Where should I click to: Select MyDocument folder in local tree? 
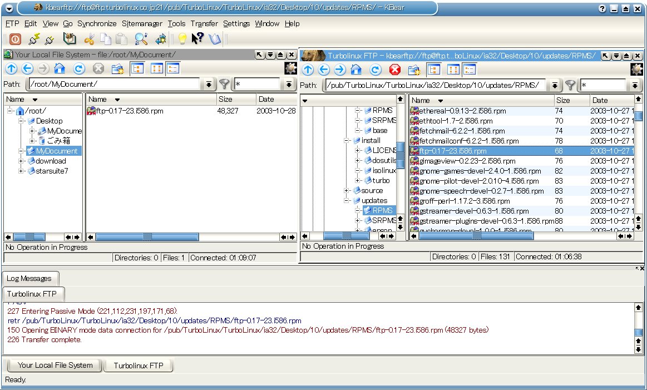click(54, 151)
